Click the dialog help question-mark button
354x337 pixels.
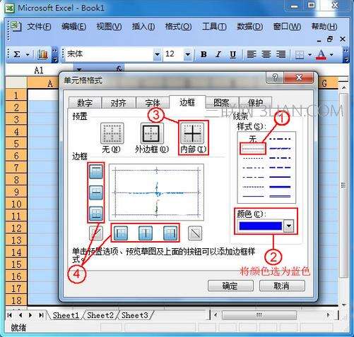275,78
